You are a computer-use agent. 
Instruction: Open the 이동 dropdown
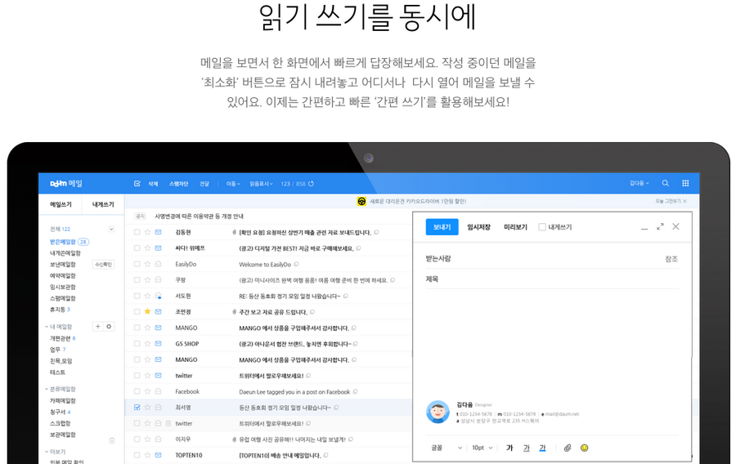point(233,184)
